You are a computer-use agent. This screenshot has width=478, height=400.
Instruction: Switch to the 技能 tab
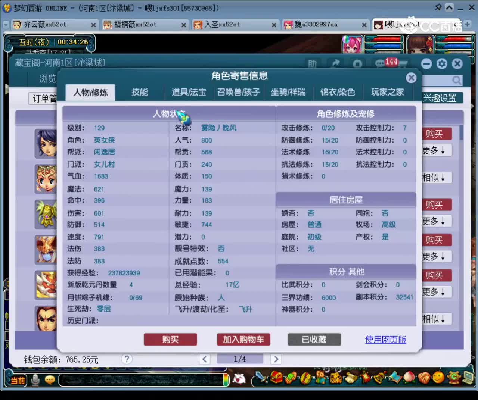tap(140, 92)
